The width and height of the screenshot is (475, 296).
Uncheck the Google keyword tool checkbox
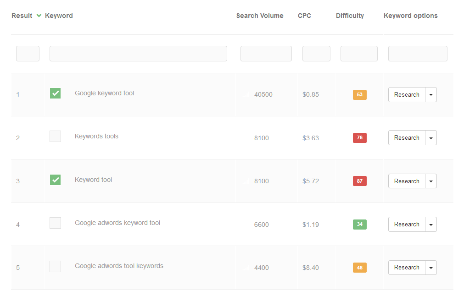[x=55, y=93]
